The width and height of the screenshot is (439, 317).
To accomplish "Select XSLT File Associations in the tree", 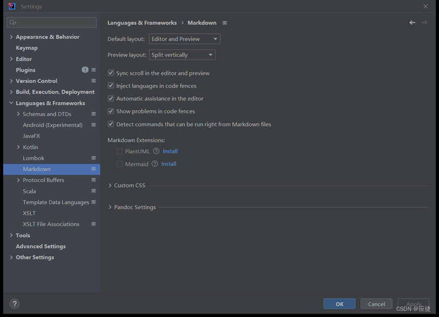I will click(x=51, y=224).
